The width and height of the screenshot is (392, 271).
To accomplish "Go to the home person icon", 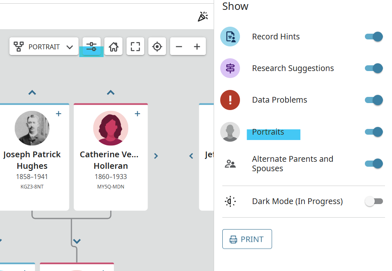I will pyautogui.click(x=113, y=47).
